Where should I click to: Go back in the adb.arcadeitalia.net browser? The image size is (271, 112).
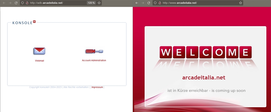pos(4,3)
